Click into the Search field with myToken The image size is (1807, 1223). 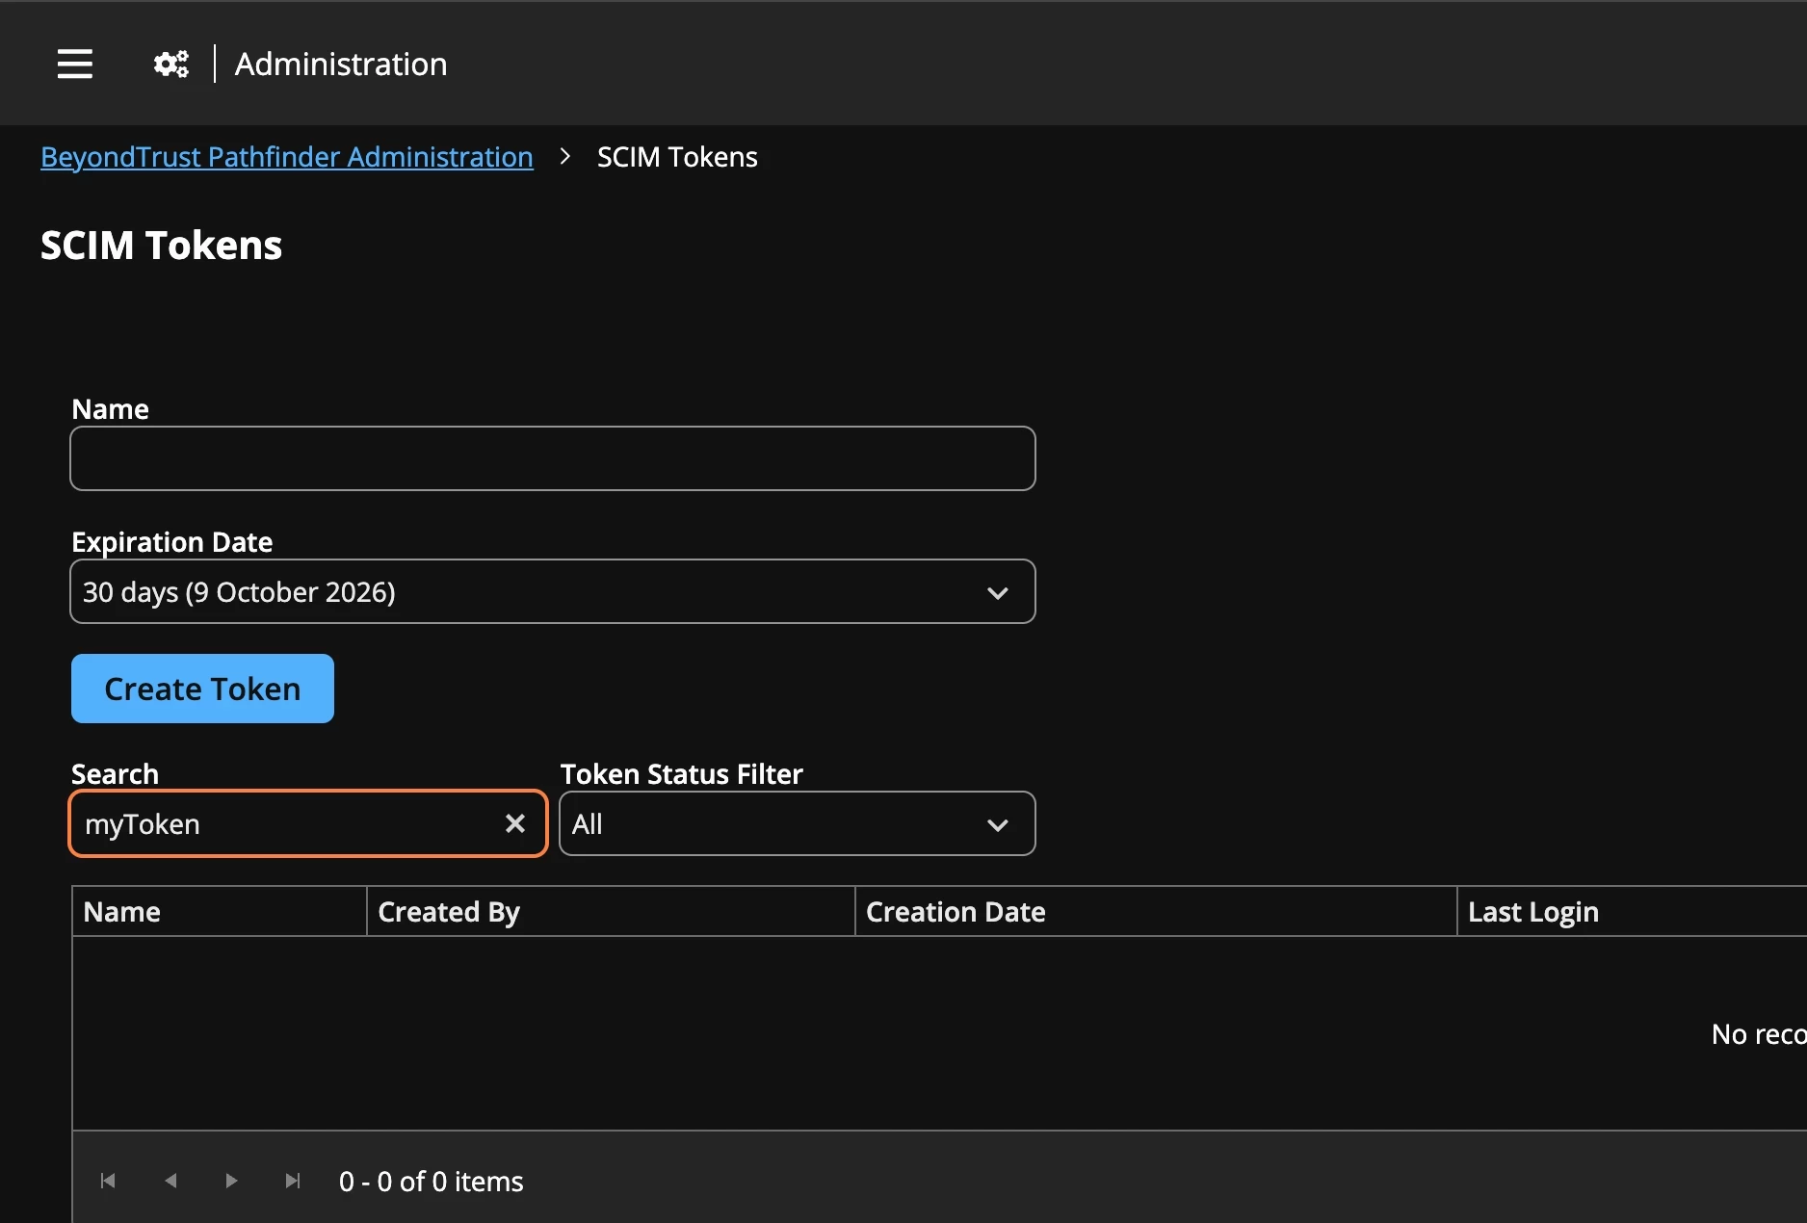289,823
